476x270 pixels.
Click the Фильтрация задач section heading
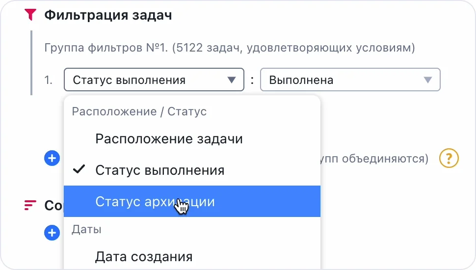tap(108, 15)
